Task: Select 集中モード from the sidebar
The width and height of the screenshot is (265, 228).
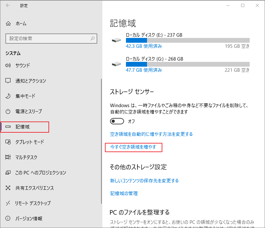Action: pyautogui.click(x=26, y=96)
